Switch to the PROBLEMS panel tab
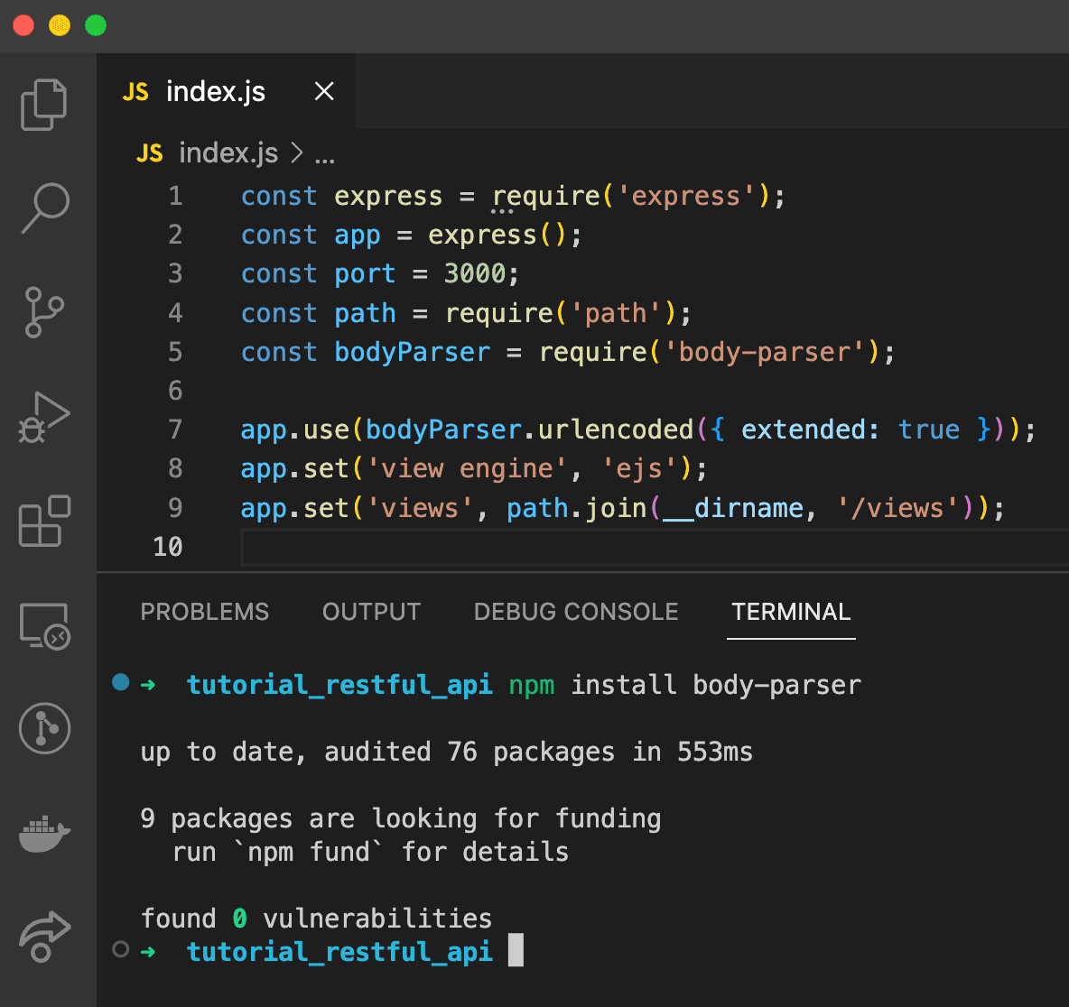Image resolution: width=1069 pixels, height=1007 pixels. [205, 612]
